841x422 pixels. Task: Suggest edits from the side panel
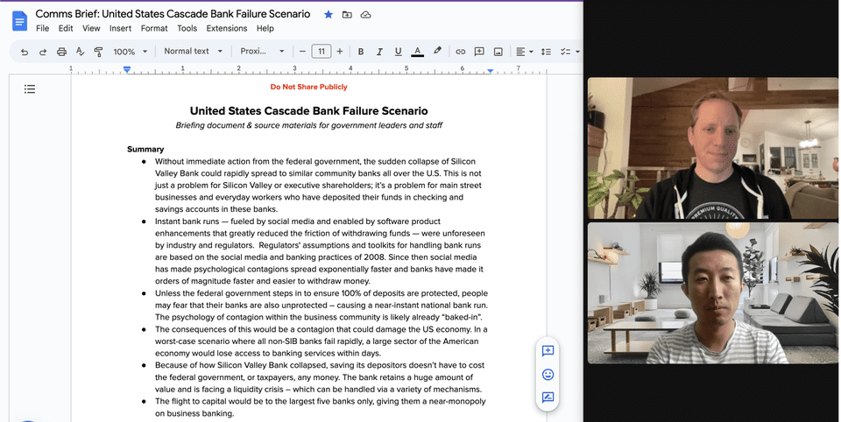(548, 397)
